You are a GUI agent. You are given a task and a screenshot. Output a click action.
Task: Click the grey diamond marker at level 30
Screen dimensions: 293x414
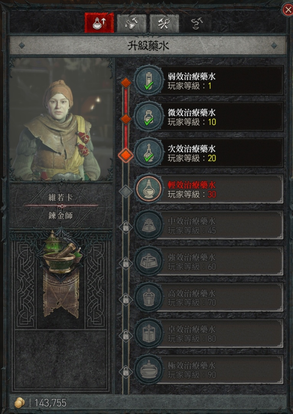[x=126, y=191]
